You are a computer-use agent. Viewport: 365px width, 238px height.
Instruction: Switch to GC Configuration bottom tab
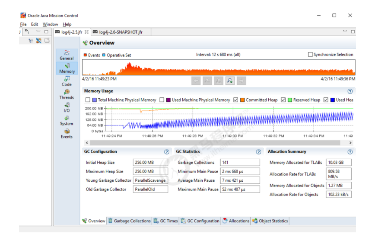200,221
